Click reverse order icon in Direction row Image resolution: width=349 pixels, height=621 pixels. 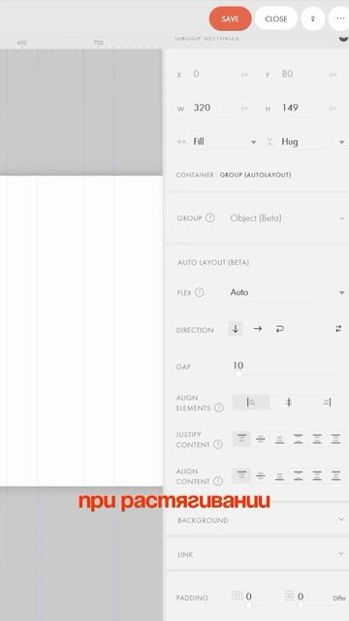click(338, 329)
